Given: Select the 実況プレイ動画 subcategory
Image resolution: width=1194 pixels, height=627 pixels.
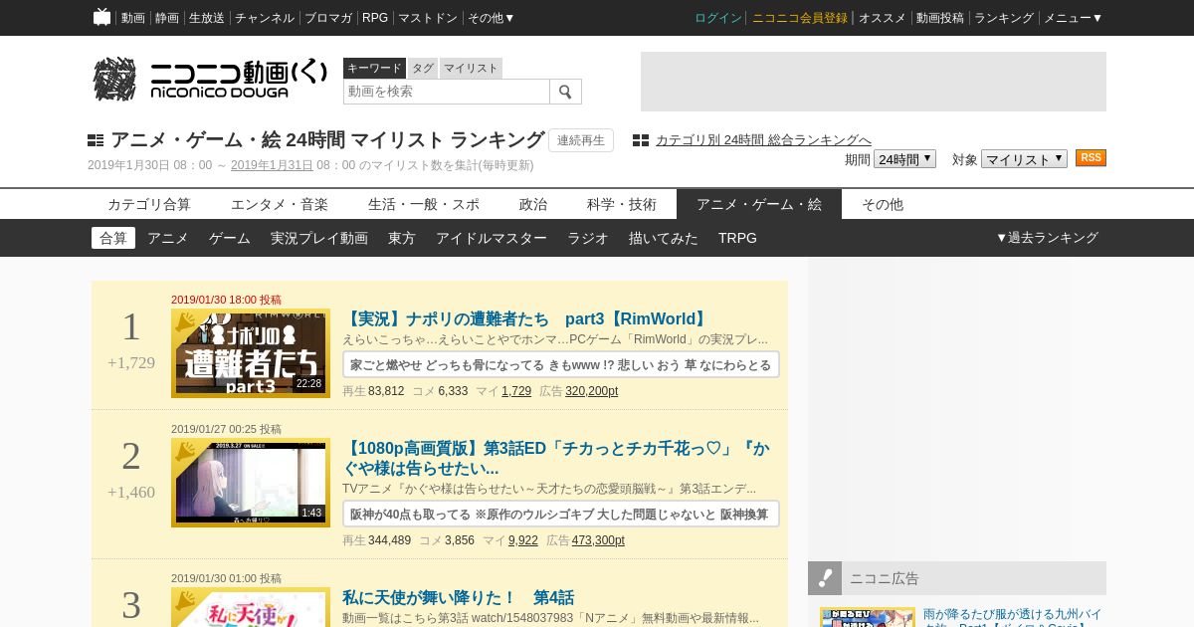Looking at the screenshot, I should coord(319,238).
